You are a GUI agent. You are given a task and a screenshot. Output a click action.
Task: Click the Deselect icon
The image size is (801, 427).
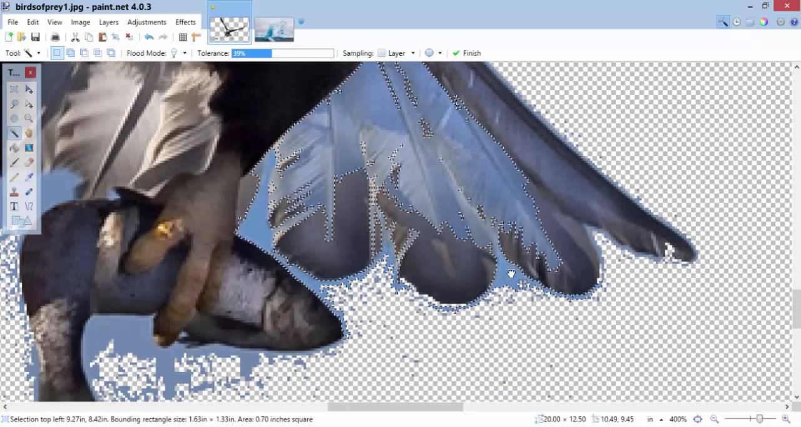click(130, 38)
